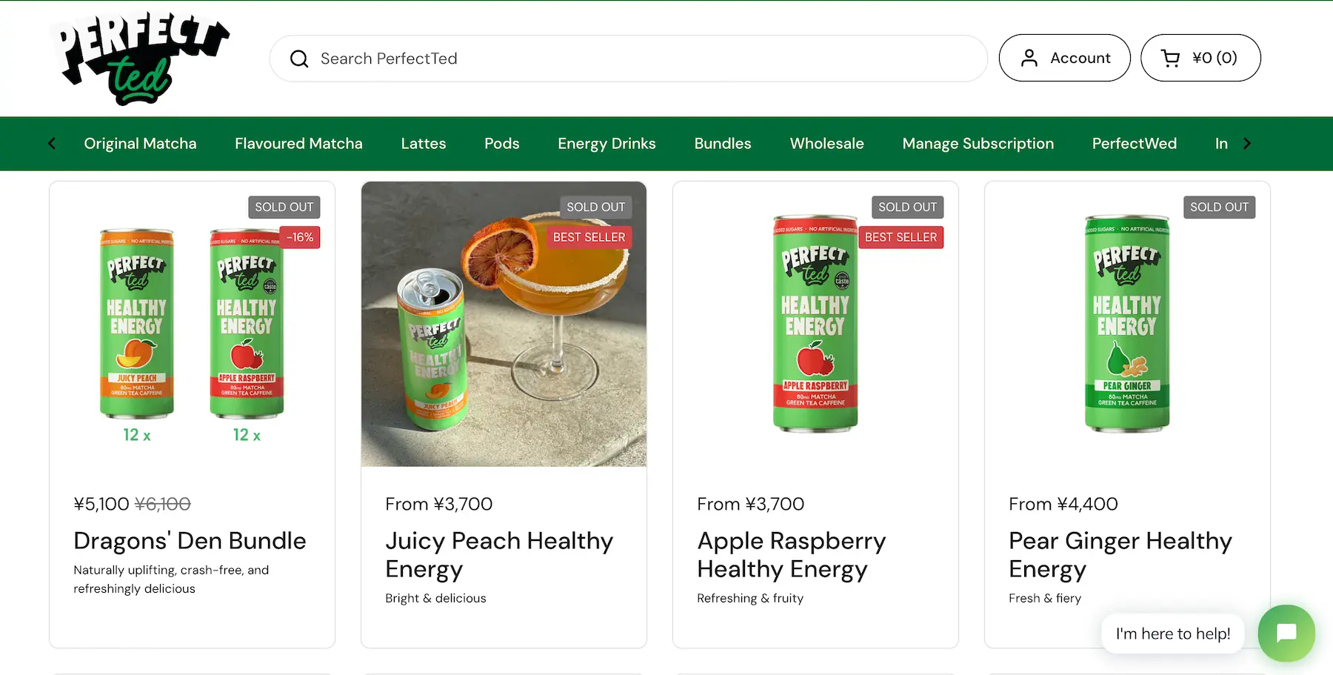Open Manage Subscription menu item
Screen dimensions: 1333x675
[978, 144]
